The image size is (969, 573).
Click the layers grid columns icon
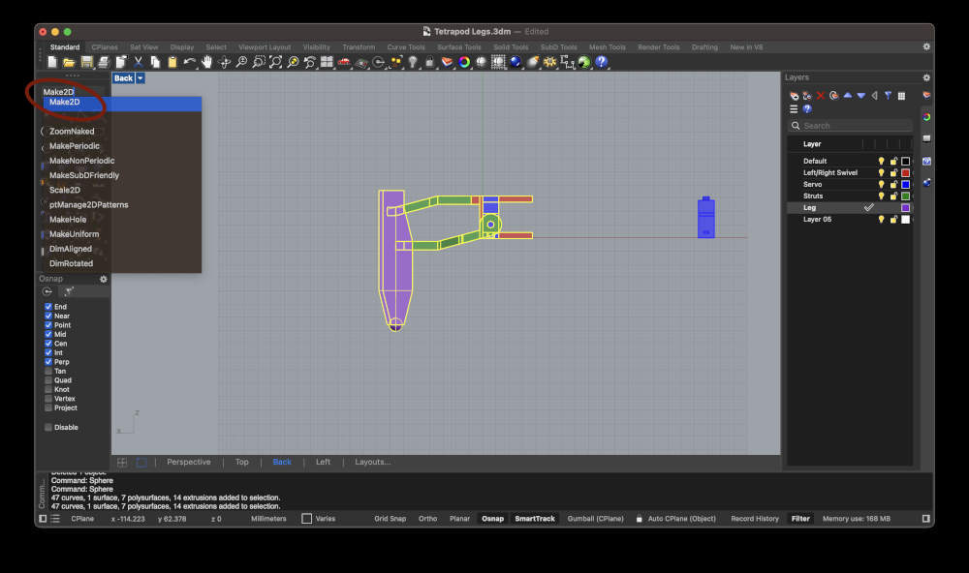coord(901,96)
